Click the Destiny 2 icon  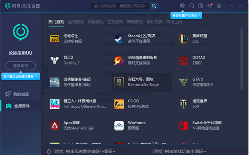coord(55,61)
